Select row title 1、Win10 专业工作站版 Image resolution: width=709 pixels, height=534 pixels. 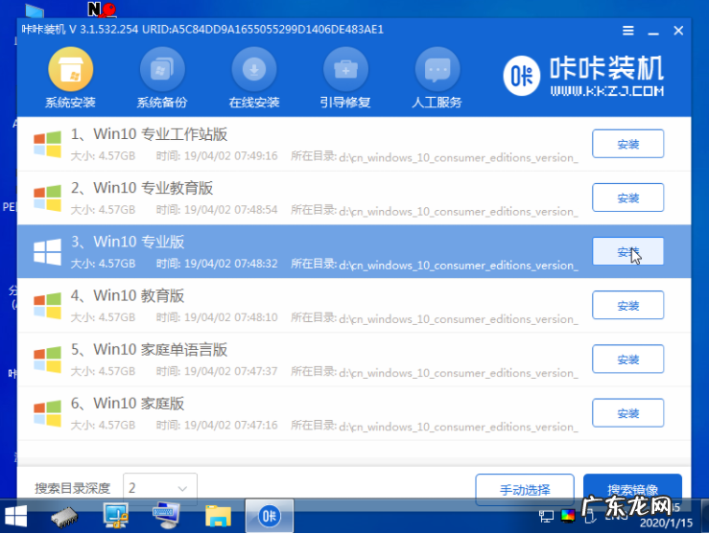click(149, 134)
